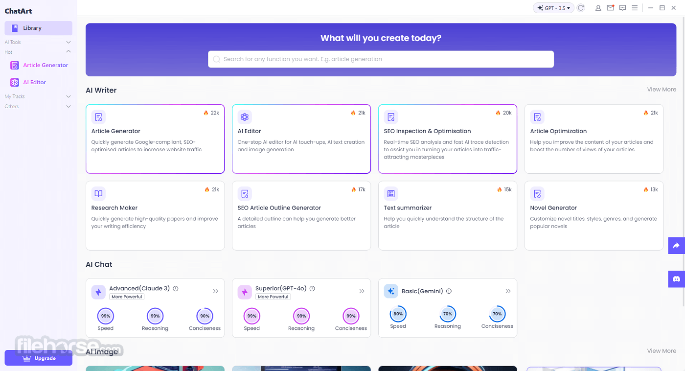
Task: Click the More Powerful tag under Superior(GPT-4o)
Action: tap(273, 297)
